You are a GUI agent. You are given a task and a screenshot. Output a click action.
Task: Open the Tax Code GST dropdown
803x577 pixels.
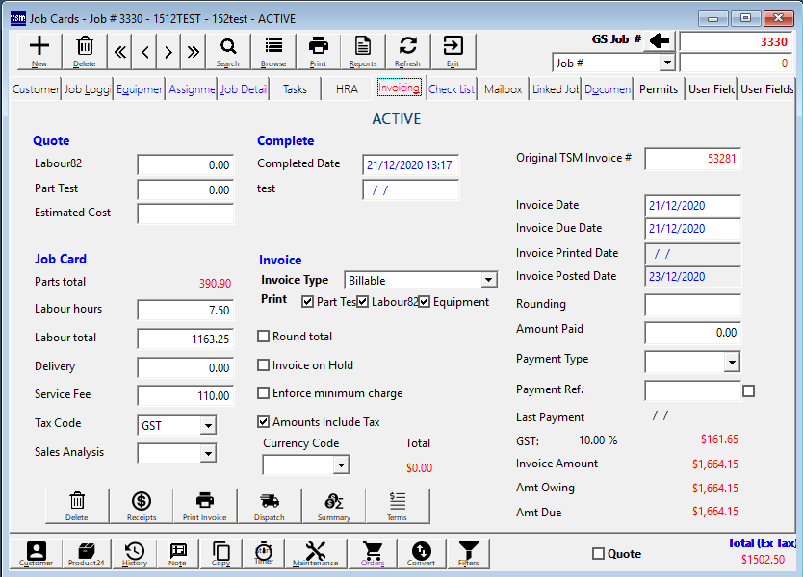pyautogui.click(x=207, y=425)
